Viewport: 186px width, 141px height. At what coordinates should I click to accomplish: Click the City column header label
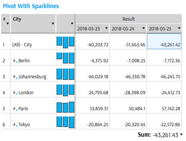coord(17,19)
